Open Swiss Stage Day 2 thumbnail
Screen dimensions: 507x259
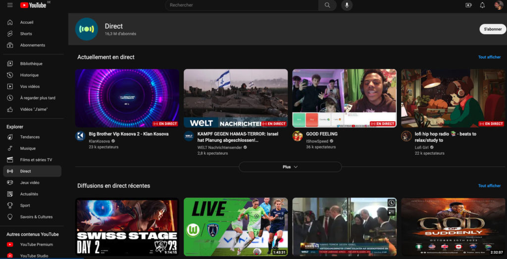click(x=127, y=227)
